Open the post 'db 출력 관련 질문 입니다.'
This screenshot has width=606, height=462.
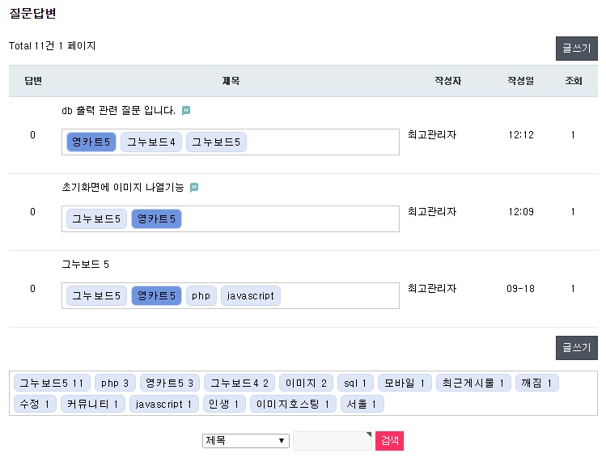[x=118, y=111]
